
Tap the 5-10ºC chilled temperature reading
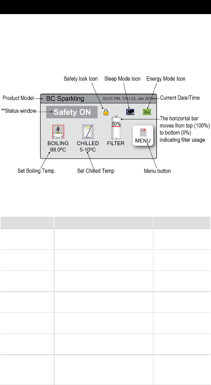click(88, 149)
